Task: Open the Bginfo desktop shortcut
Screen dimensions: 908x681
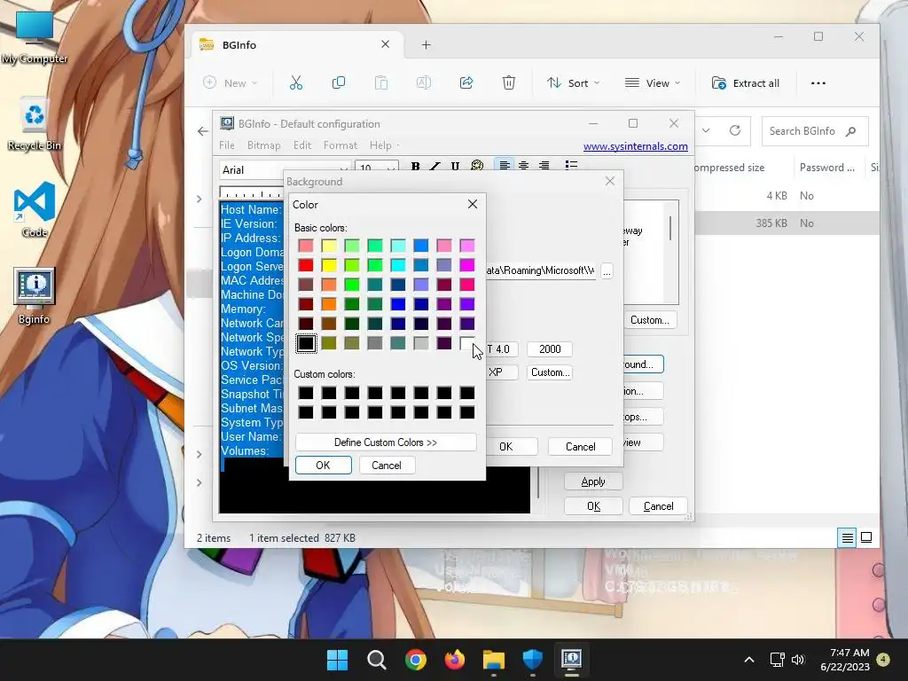Action: click(x=35, y=295)
